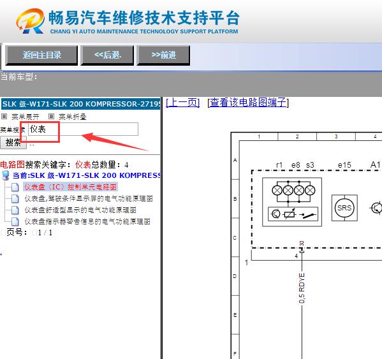Click the e15 component label in diagram
Image resolution: width=382 pixels, height=359 pixels.
(x=344, y=165)
